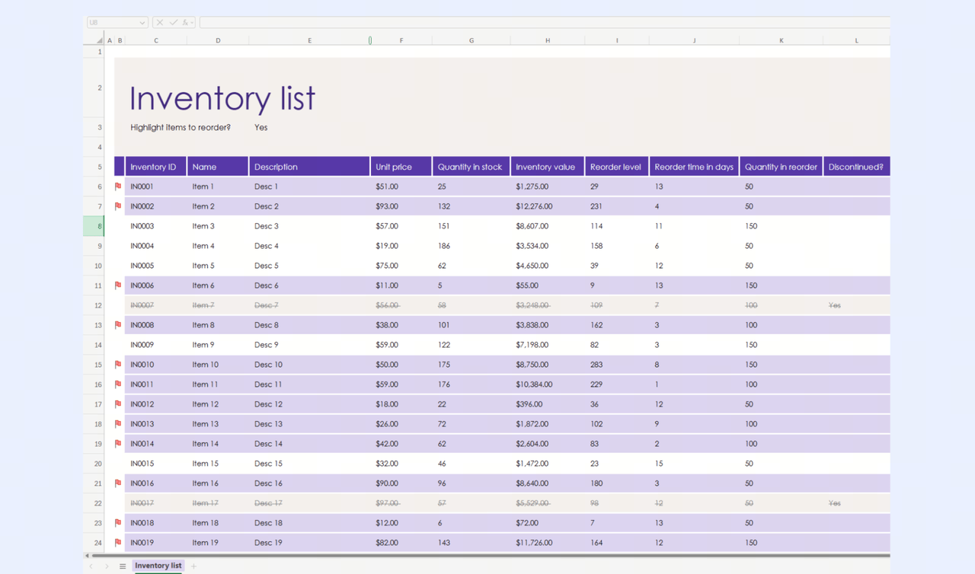Screen dimensions: 975x574
Task: Open the all sheets list icon
Action: (123, 566)
